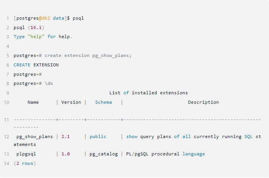
Task: Click "pg_show_plans;" in the create extension command
Action: (x=112, y=55)
